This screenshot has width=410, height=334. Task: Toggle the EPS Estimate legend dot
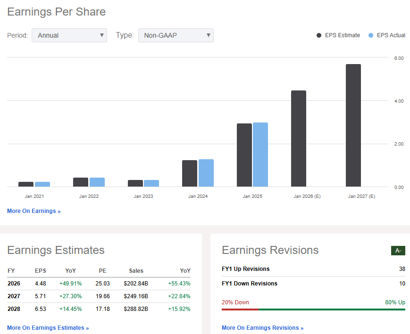tap(319, 35)
